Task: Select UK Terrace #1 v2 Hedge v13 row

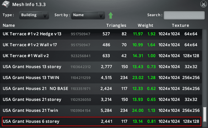Action: pos(101,34)
